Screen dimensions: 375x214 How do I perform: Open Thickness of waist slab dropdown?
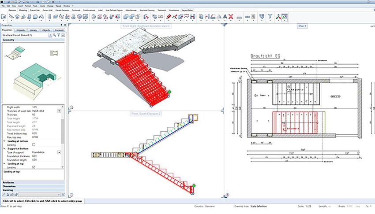point(59,110)
